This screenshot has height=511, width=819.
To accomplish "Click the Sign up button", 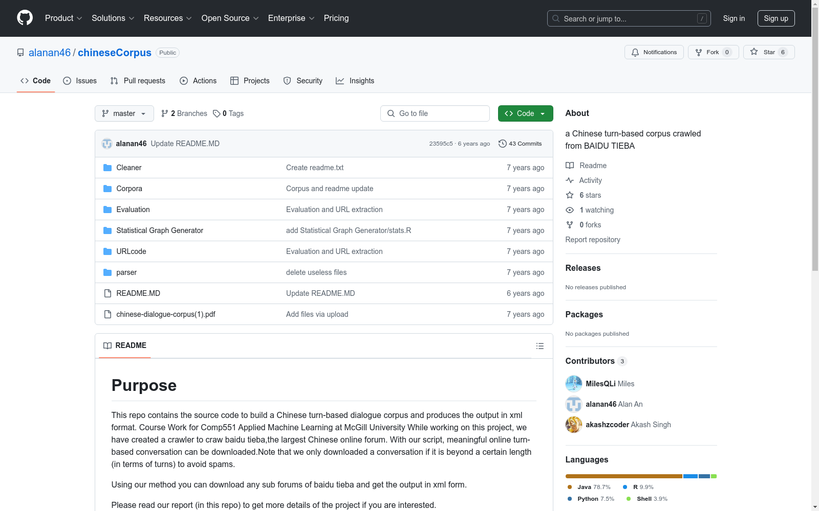I will point(776,18).
